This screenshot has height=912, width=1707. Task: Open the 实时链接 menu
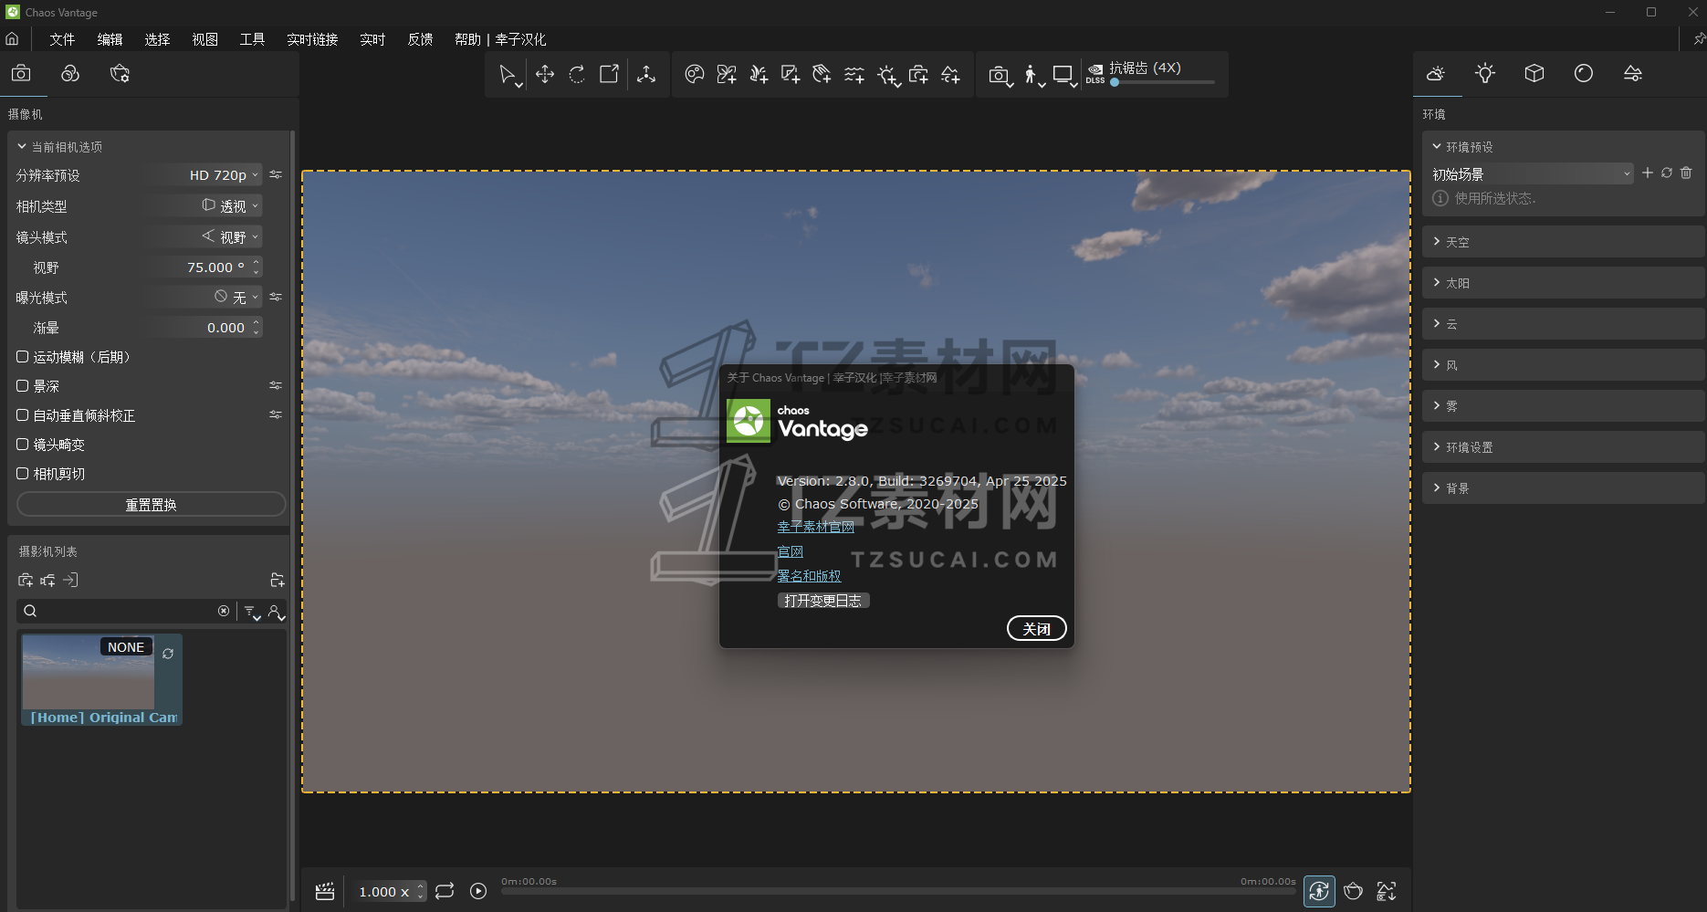pos(312,39)
